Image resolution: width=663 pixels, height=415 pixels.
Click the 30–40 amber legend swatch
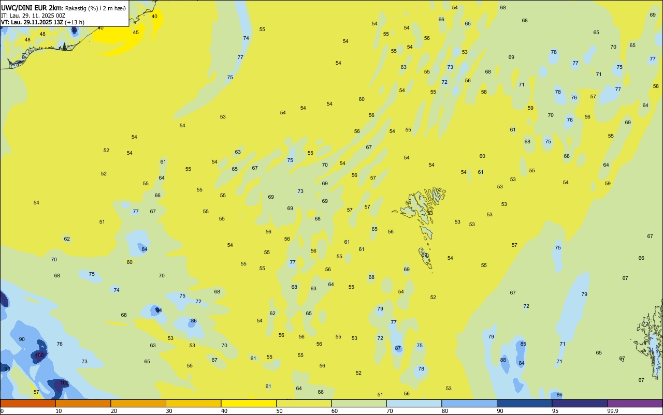193,403
